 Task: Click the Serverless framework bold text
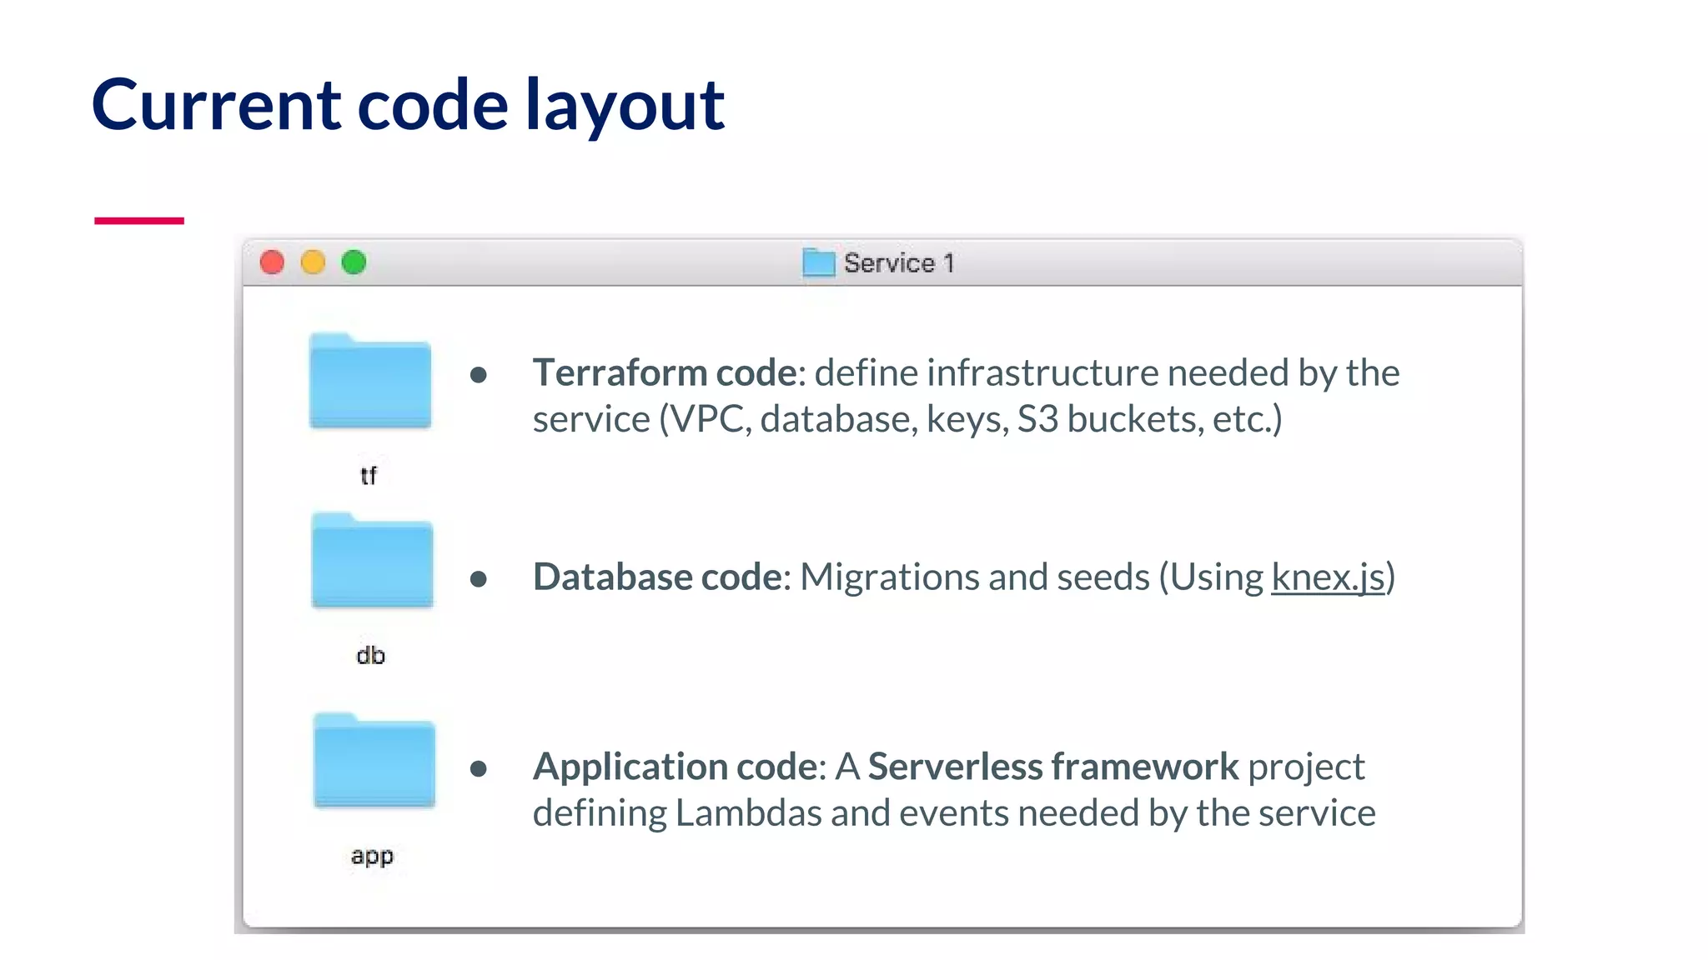coord(1052,767)
